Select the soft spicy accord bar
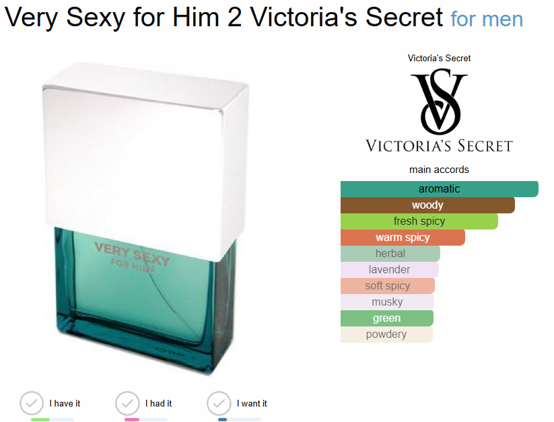The width and height of the screenshot is (554, 422). coord(388,286)
